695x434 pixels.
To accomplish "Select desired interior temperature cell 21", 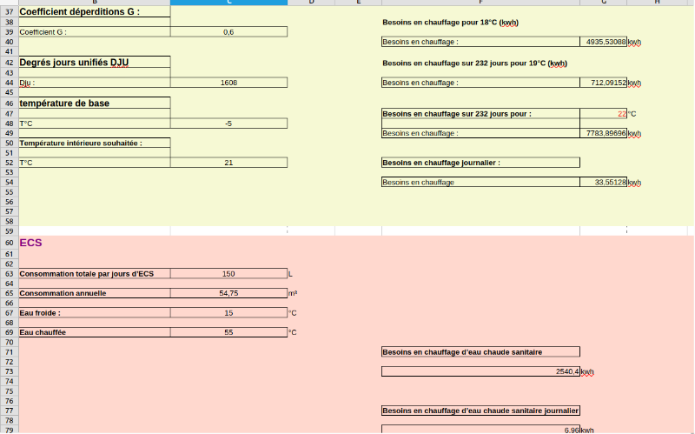I will click(228, 163).
